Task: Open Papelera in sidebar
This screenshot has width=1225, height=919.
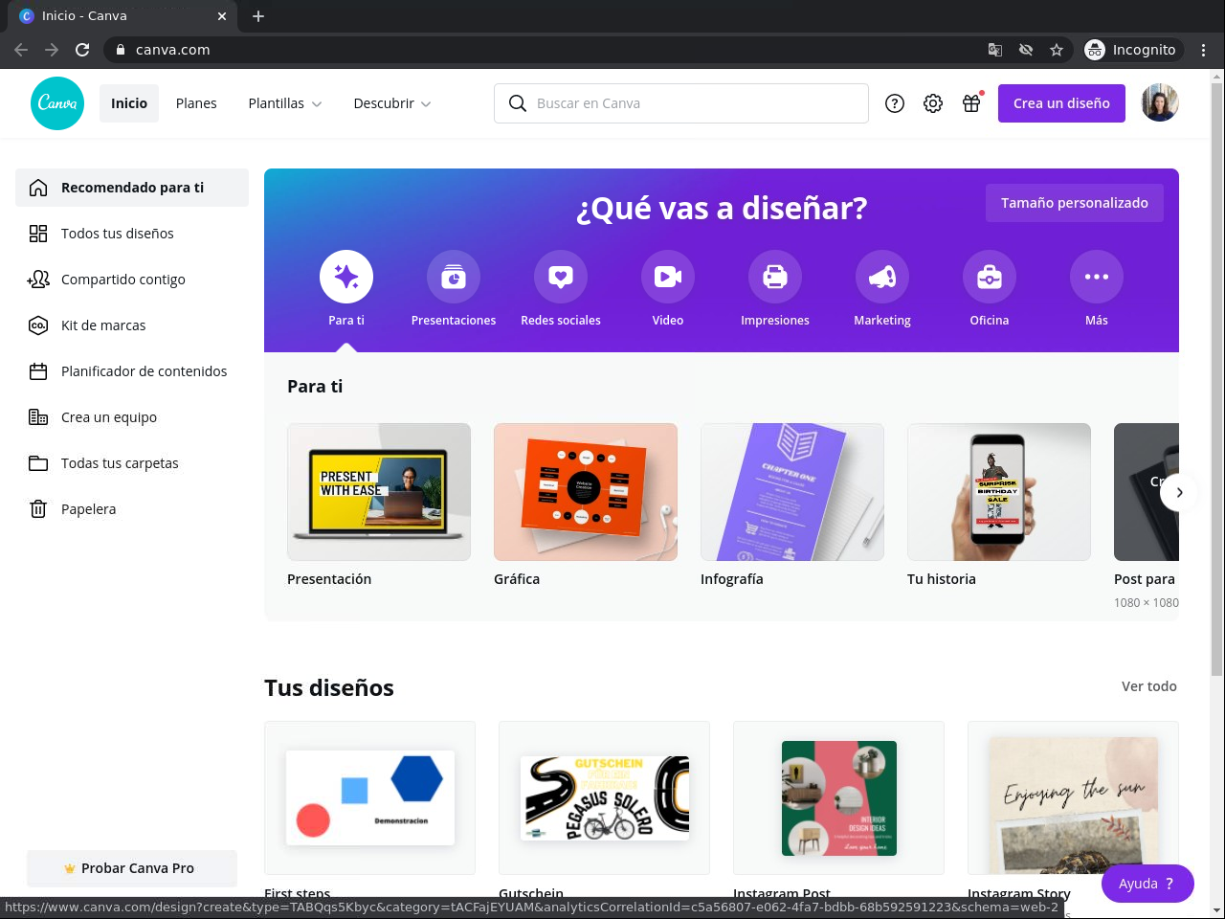Action: (132, 509)
